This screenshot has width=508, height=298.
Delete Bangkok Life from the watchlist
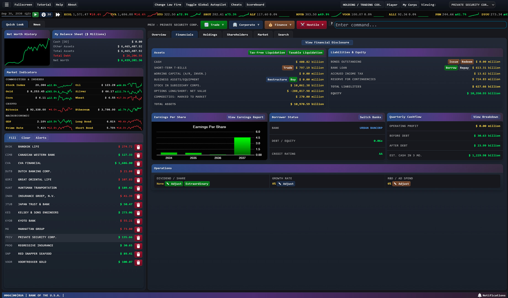[x=138, y=147]
